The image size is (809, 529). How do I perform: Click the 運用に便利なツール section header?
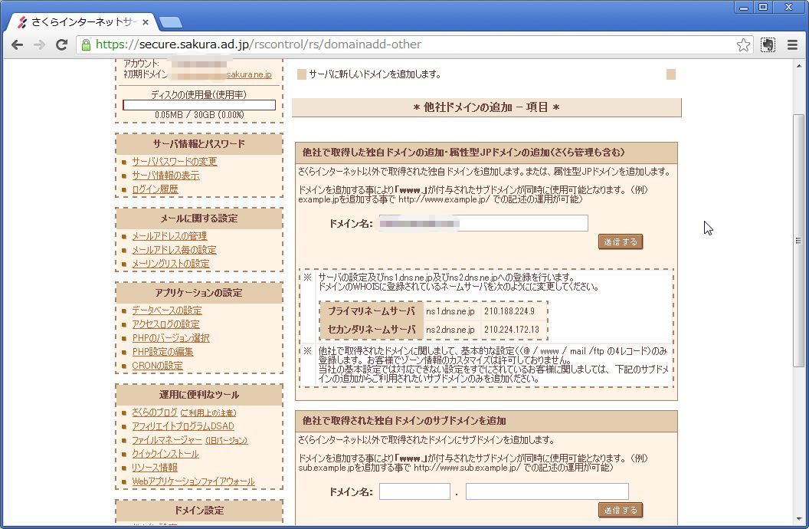[x=199, y=395]
